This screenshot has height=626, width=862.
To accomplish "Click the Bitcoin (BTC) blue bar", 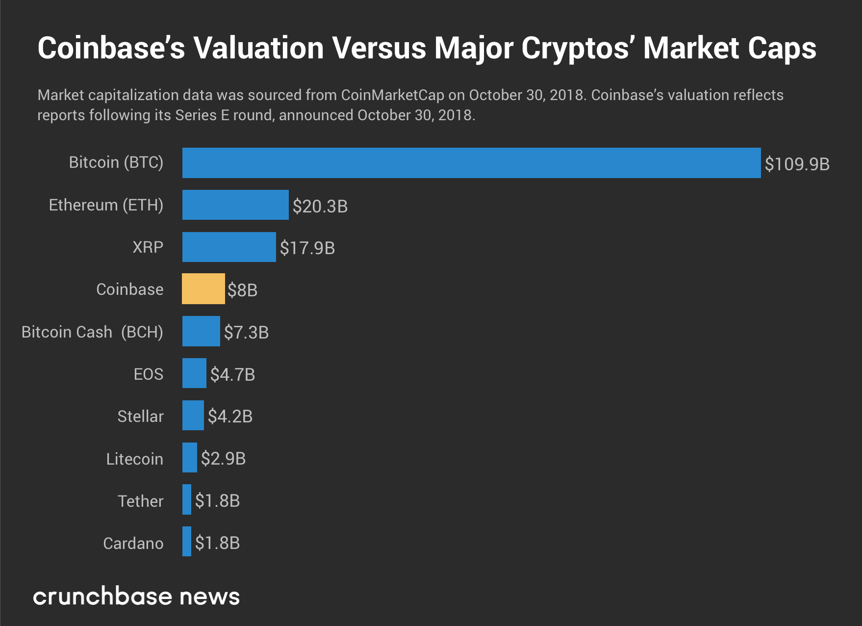I will tap(471, 163).
